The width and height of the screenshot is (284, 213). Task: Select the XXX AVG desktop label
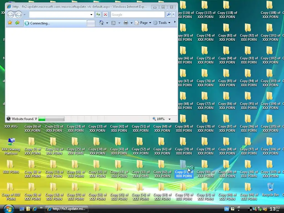coord(11,126)
